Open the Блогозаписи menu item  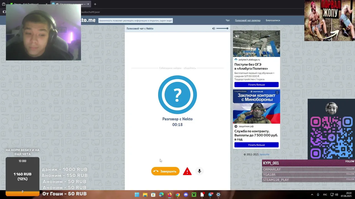[273, 20]
